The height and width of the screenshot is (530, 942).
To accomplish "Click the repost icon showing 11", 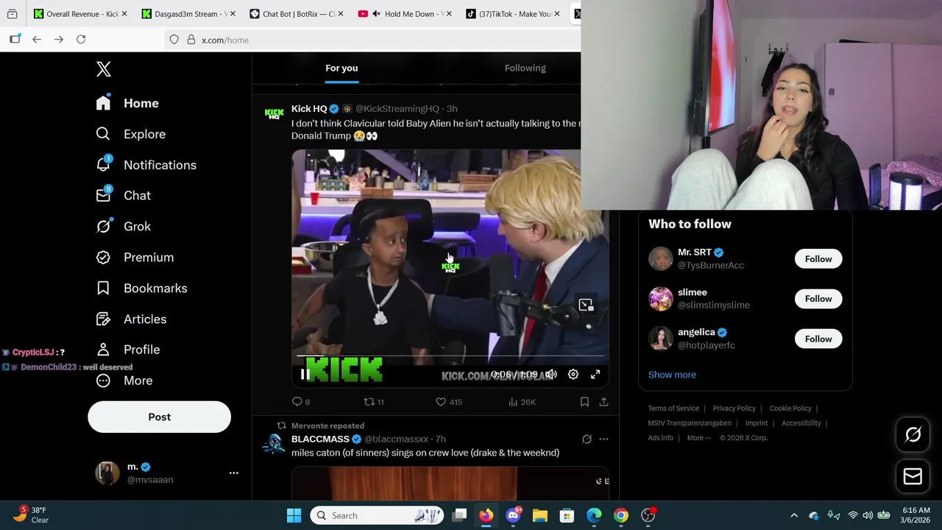I will pyautogui.click(x=369, y=402).
